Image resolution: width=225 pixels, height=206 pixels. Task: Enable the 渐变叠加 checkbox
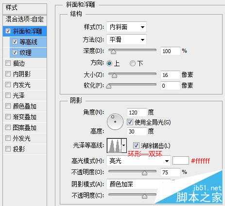(8, 117)
